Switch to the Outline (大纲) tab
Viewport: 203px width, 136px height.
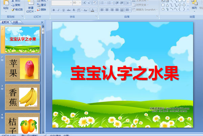pyautogui.click(x=15, y=22)
